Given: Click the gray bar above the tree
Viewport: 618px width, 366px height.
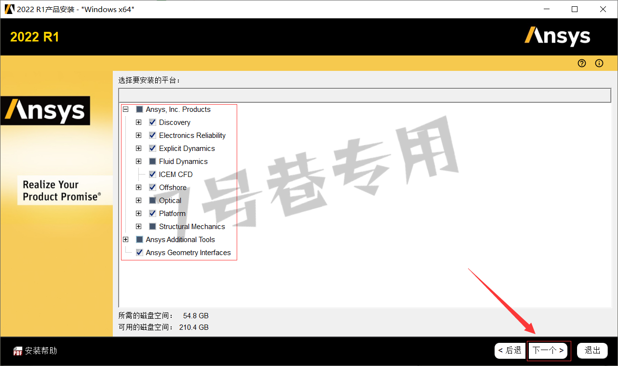Looking at the screenshot, I should (x=365, y=95).
